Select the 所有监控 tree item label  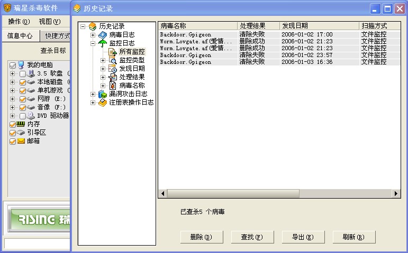point(132,52)
